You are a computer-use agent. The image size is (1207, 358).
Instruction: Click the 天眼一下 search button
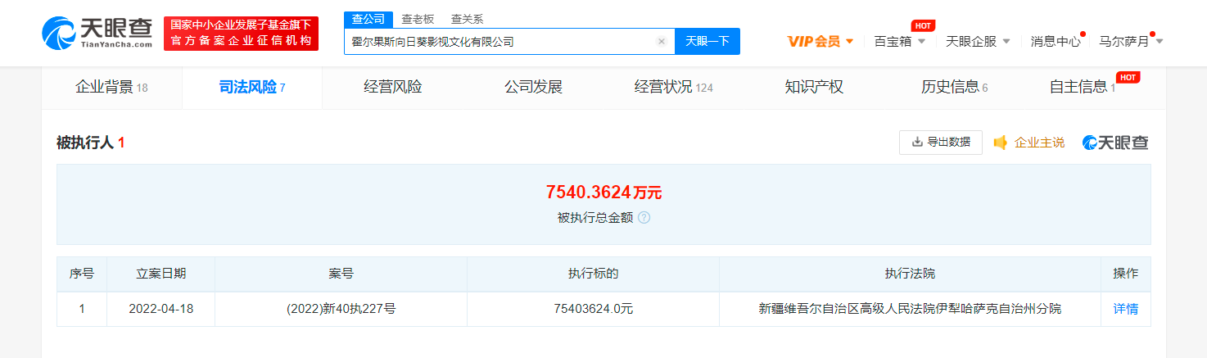[707, 41]
